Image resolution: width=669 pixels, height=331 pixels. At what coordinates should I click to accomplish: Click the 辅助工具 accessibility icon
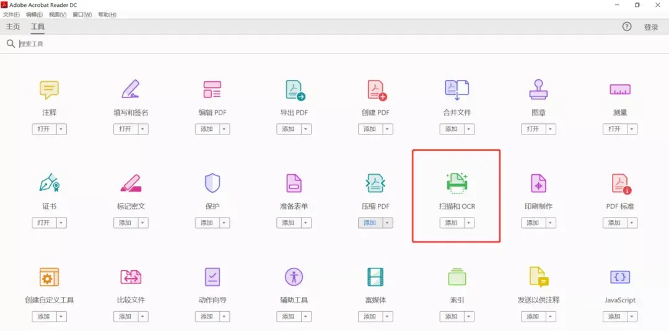click(x=294, y=276)
